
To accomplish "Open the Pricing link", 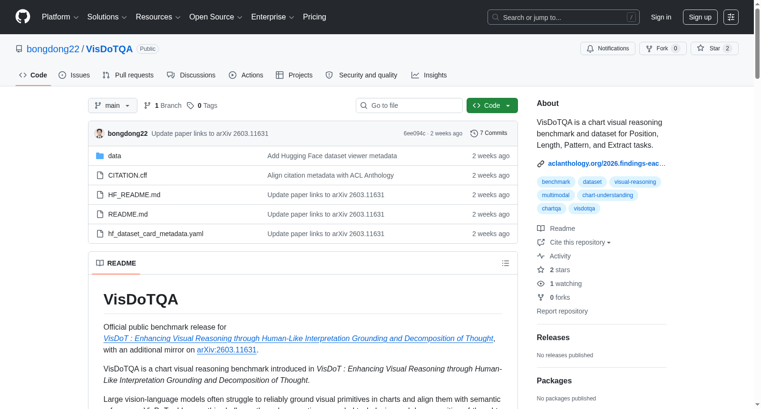I will (x=314, y=17).
